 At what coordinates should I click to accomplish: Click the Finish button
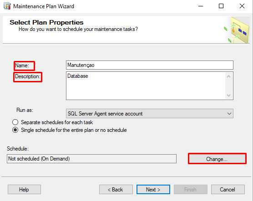(x=191, y=189)
